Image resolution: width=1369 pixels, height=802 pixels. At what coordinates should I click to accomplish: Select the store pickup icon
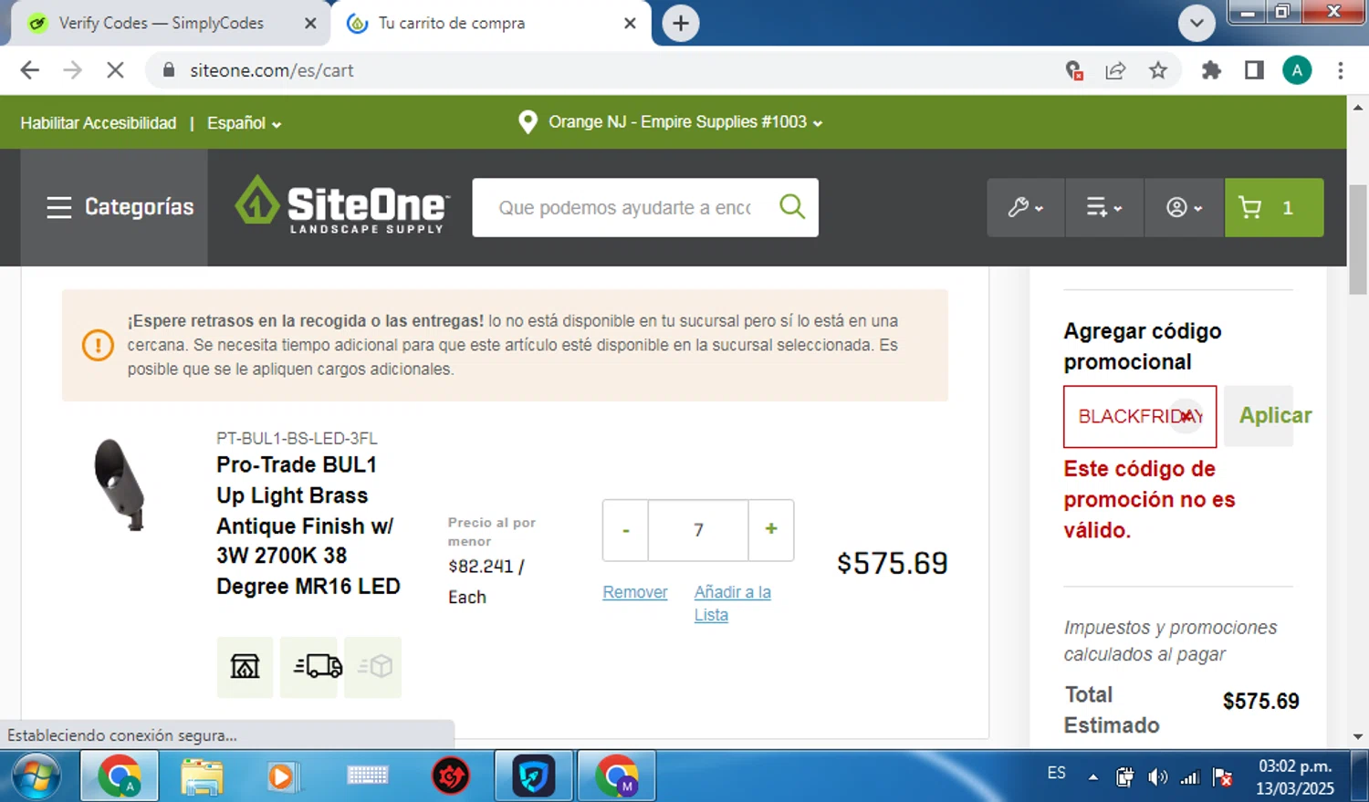(245, 667)
